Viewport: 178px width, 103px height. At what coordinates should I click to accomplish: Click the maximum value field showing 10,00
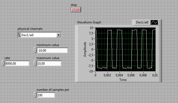(49, 64)
